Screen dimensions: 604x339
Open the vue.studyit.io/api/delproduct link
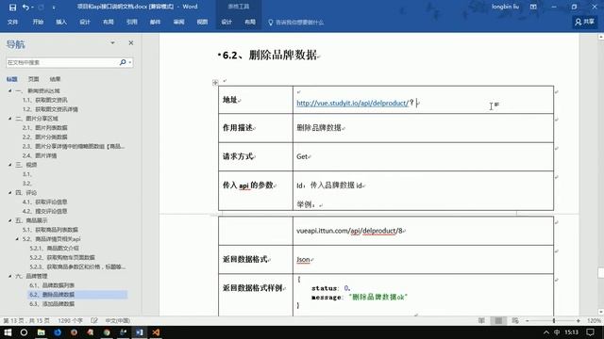tap(352, 103)
